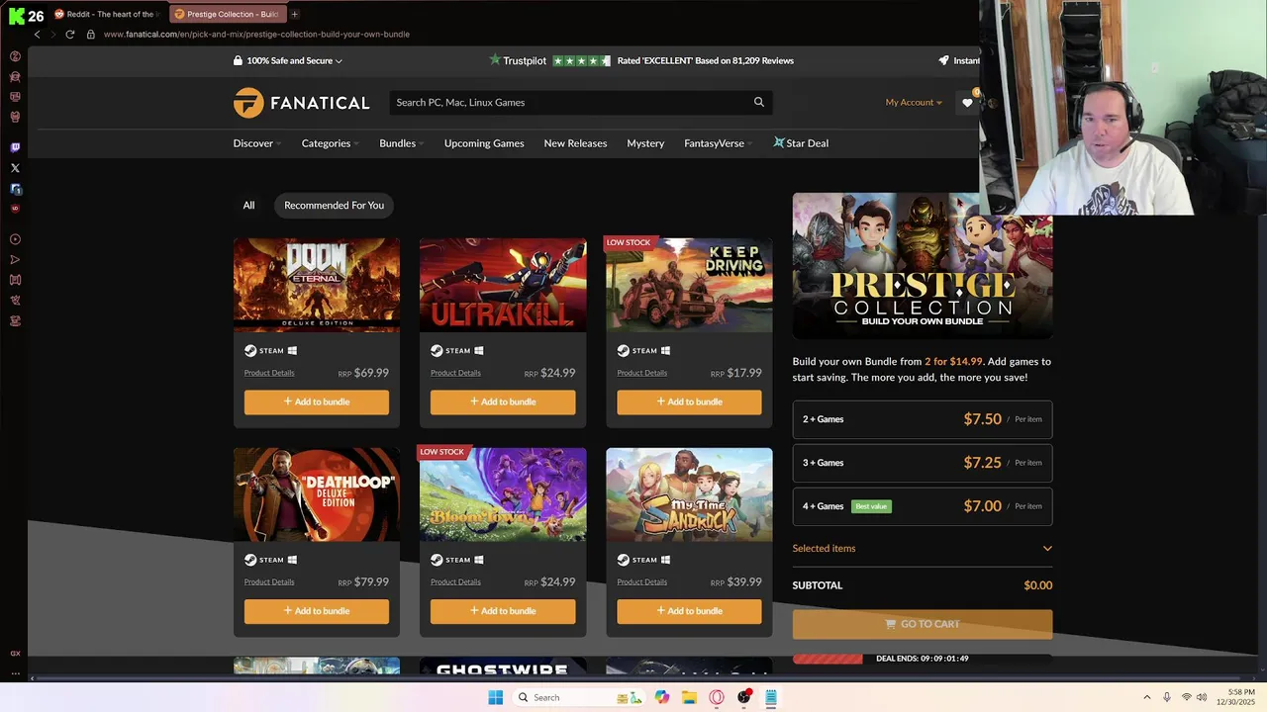1267x712 pixels.
Task: Open the Ultrakill game thumbnail
Action: click(x=503, y=285)
